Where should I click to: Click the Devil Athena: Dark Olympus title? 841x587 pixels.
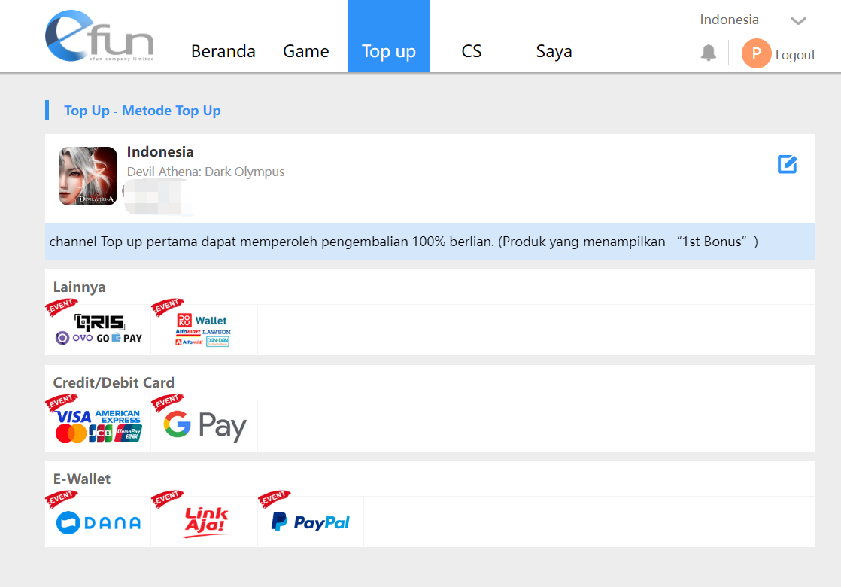tap(205, 172)
